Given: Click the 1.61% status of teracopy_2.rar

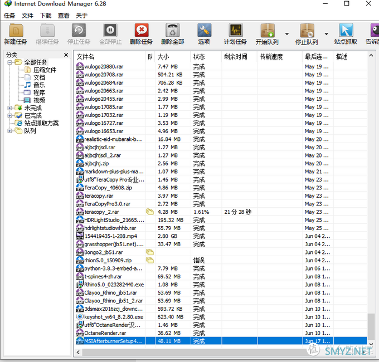Looking at the screenshot, I should pyautogui.click(x=201, y=212).
